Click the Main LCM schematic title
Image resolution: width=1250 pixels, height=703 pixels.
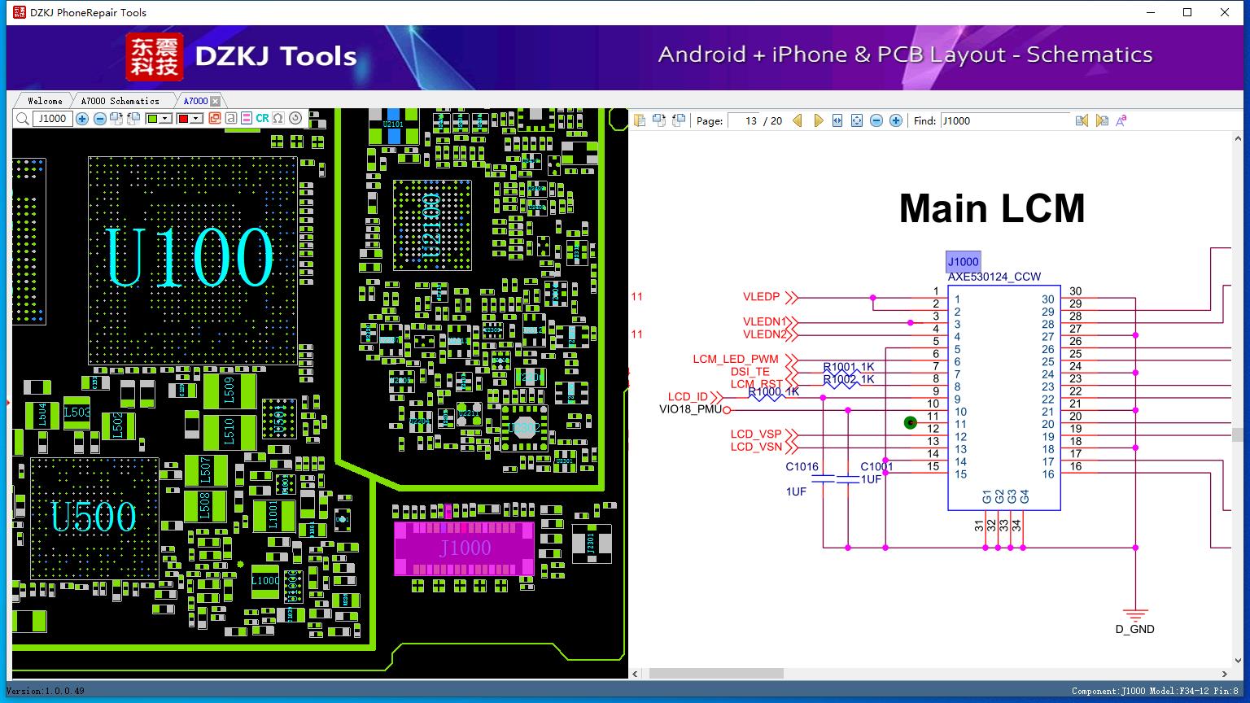(x=992, y=208)
